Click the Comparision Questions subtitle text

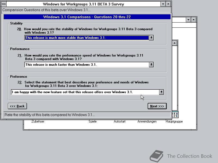46,10
